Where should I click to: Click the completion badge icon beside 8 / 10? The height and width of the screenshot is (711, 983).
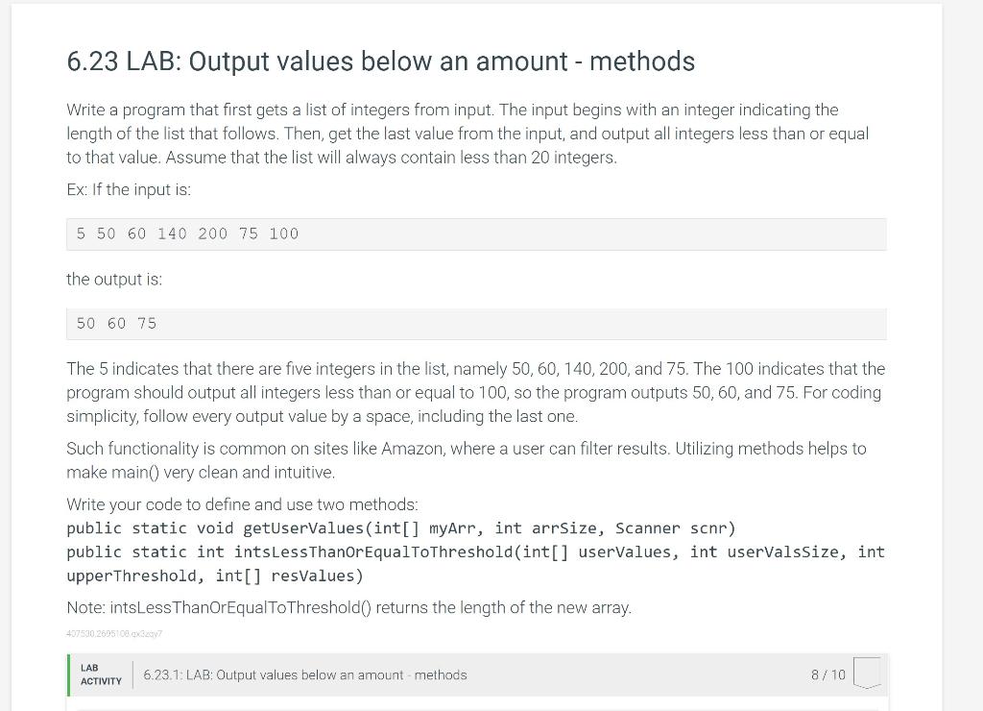867,673
